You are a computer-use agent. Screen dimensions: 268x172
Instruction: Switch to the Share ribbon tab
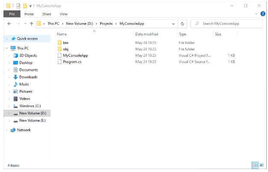tap(47, 14)
